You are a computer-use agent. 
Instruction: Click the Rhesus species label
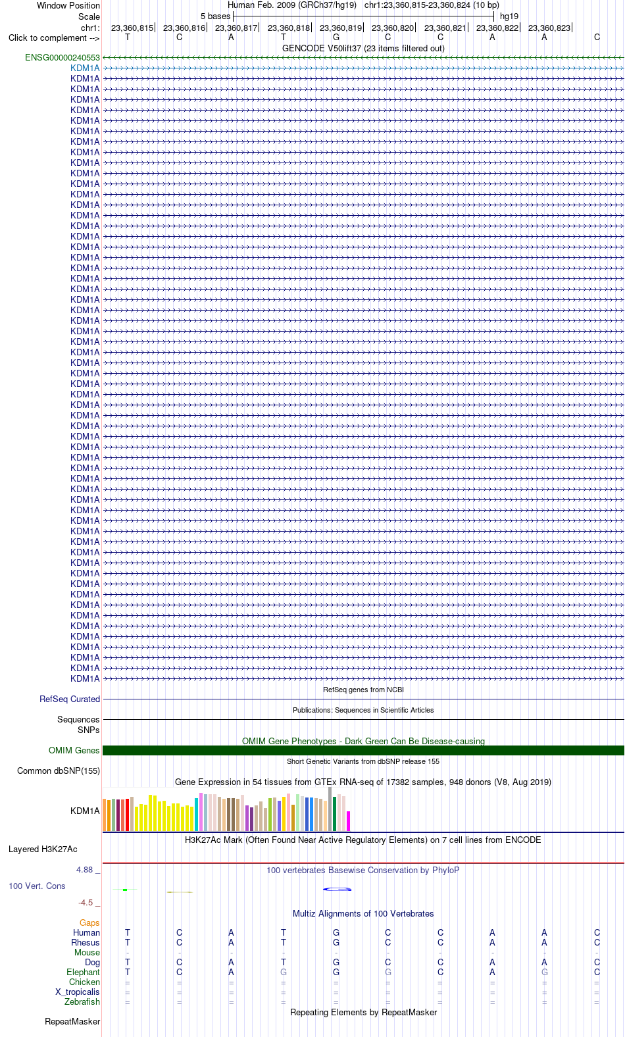86,943
